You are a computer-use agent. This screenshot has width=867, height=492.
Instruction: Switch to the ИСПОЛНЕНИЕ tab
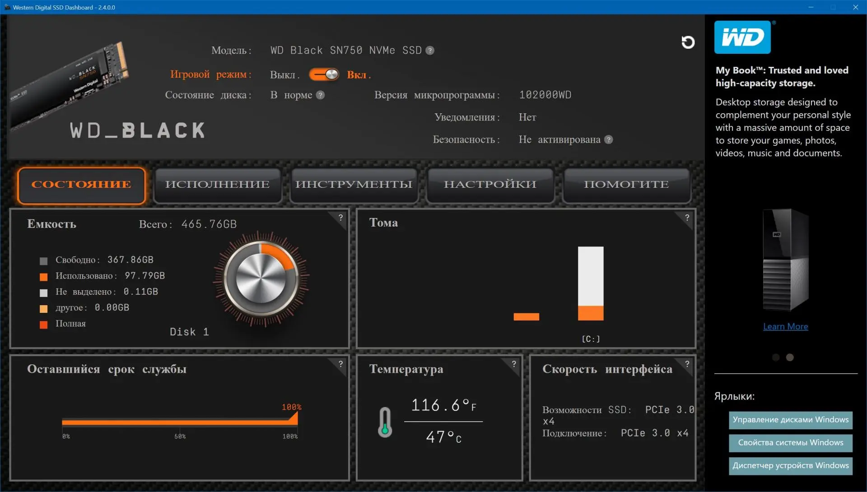[x=218, y=185]
